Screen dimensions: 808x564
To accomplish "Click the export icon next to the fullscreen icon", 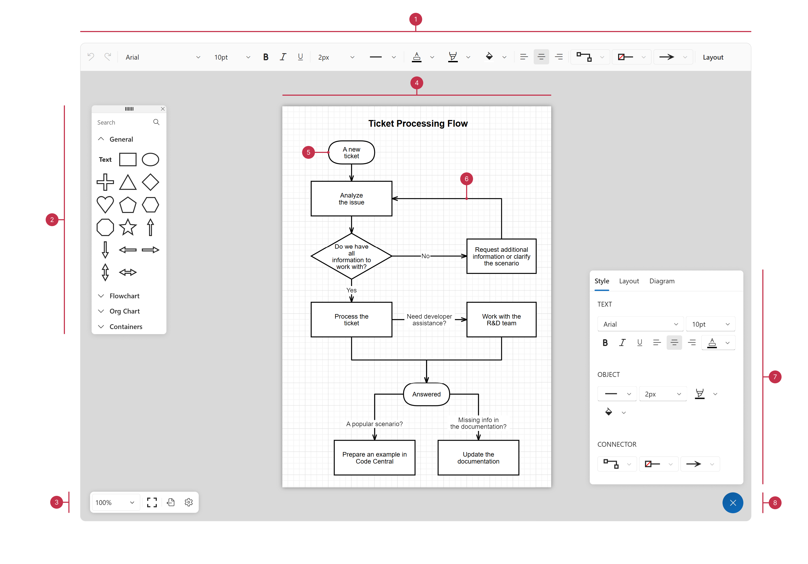I will (x=171, y=503).
